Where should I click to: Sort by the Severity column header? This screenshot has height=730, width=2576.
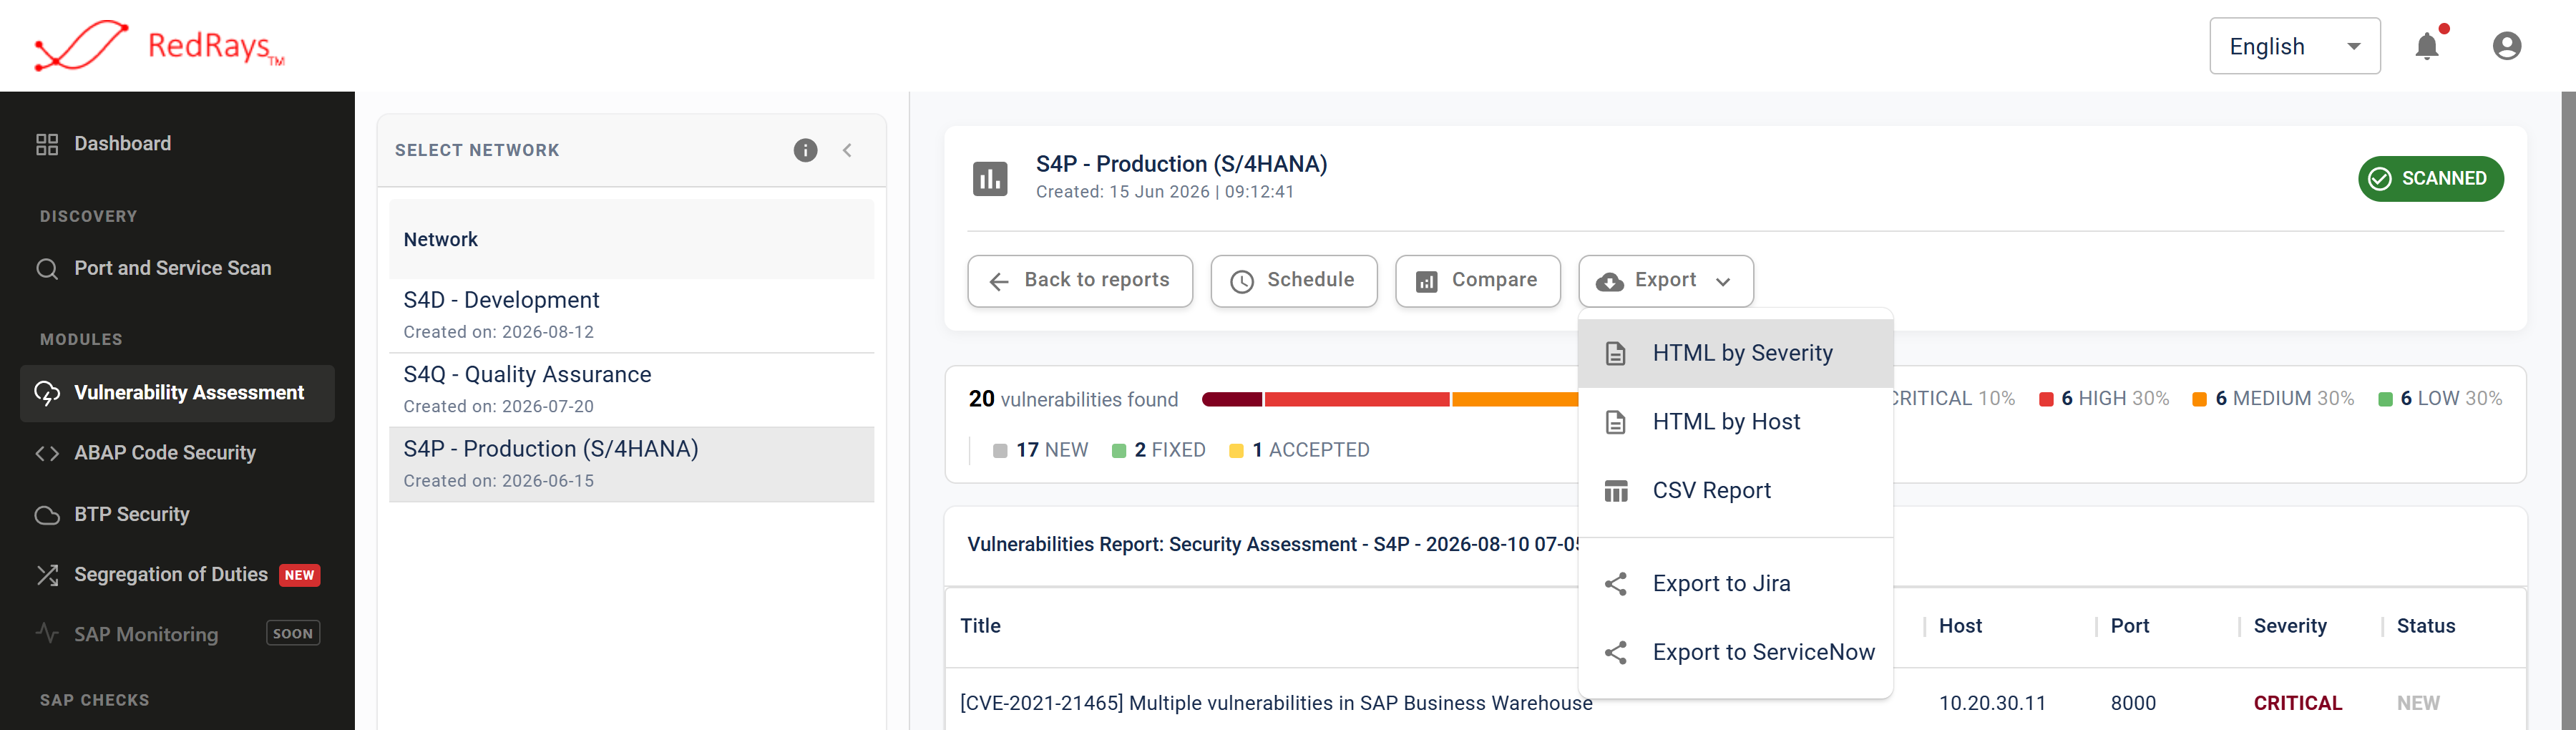click(2290, 626)
